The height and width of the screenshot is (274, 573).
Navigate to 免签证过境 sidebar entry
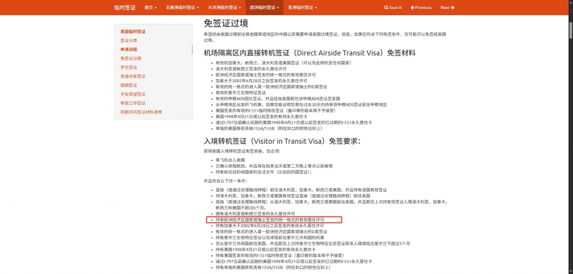[x=130, y=59]
